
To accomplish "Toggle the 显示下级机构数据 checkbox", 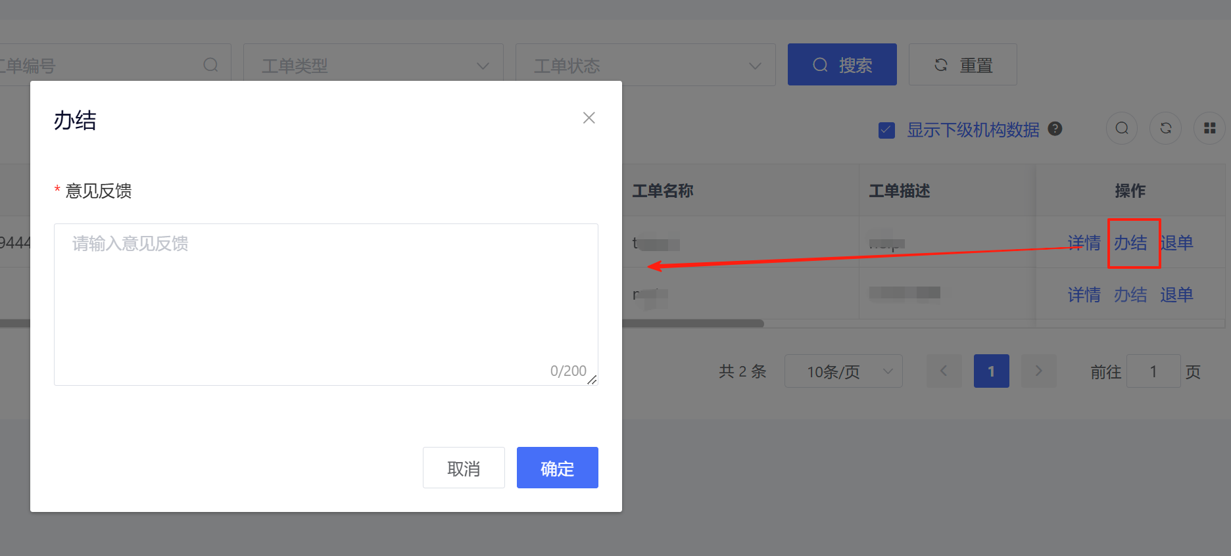I will point(886,130).
